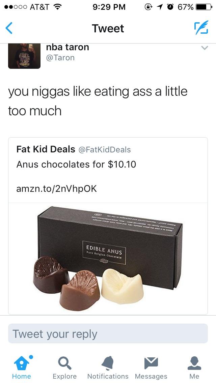The height and width of the screenshot is (383, 216).
Task: Open the compose new tweet icon
Action: (x=201, y=28)
